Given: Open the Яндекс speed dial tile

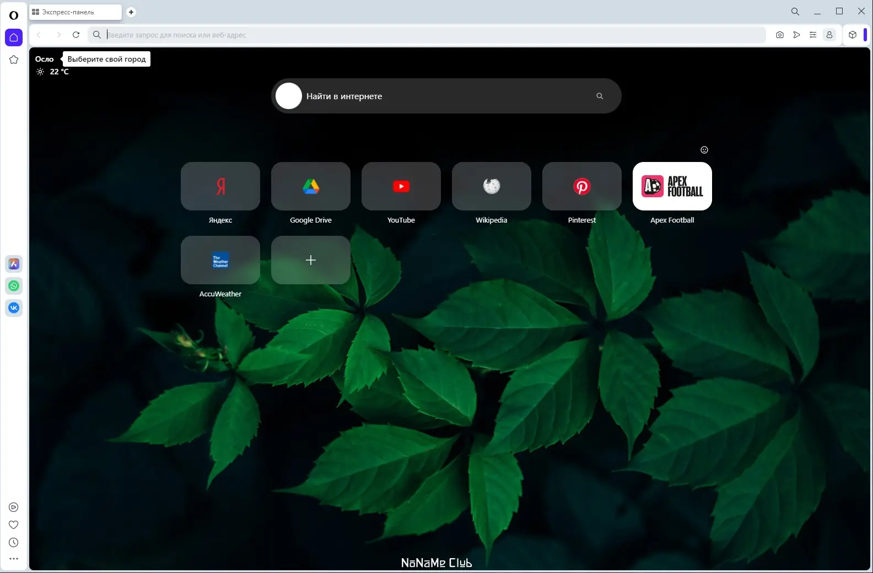Looking at the screenshot, I should (220, 186).
